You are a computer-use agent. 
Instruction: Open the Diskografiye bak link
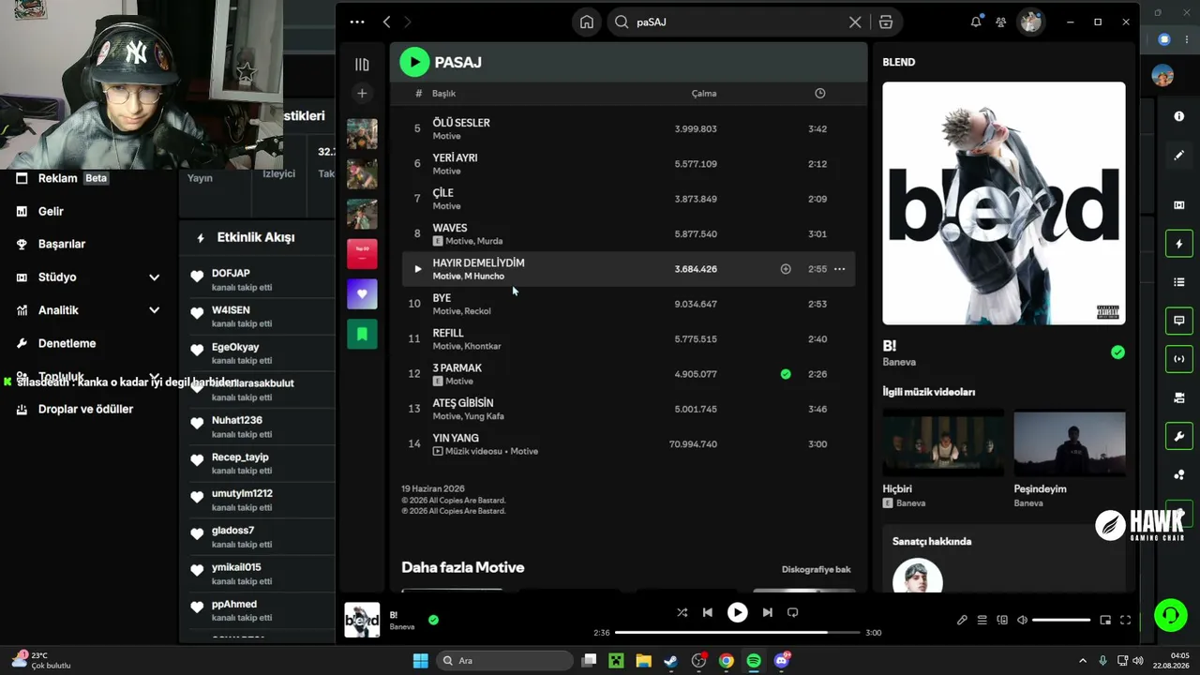[x=817, y=569]
